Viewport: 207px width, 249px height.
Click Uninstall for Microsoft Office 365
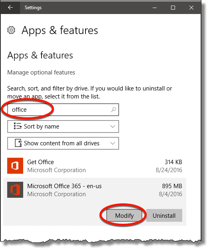click(164, 215)
